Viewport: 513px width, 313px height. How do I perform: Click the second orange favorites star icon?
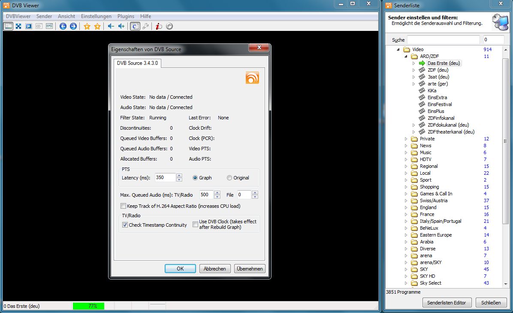[97, 26]
